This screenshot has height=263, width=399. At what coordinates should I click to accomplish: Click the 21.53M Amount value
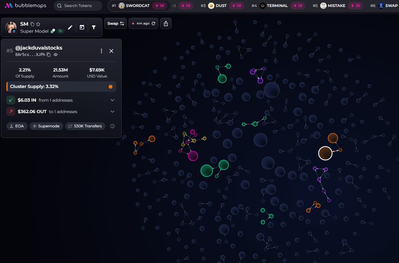pyautogui.click(x=61, y=70)
